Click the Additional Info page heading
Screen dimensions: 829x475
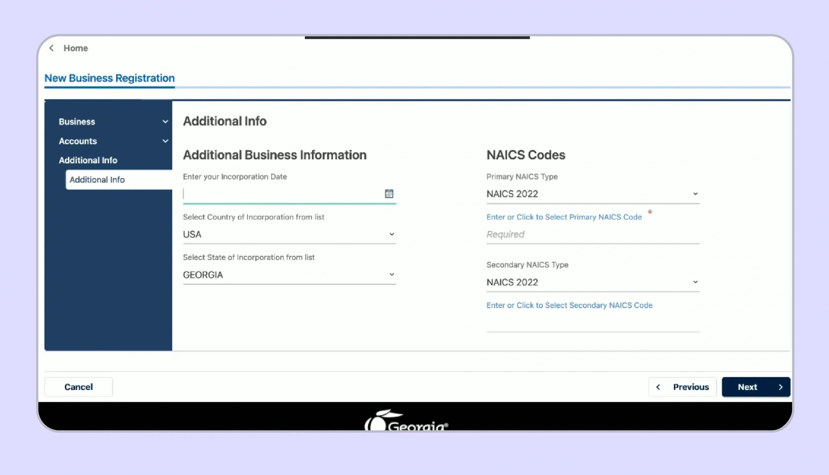pyautogui.click(x=225, y=121)
